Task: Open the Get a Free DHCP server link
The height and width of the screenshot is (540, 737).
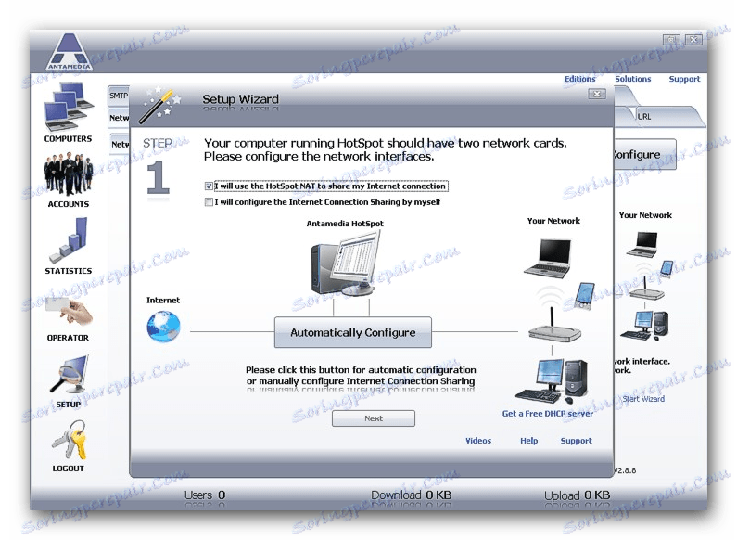Action: (x=548, y=414)
